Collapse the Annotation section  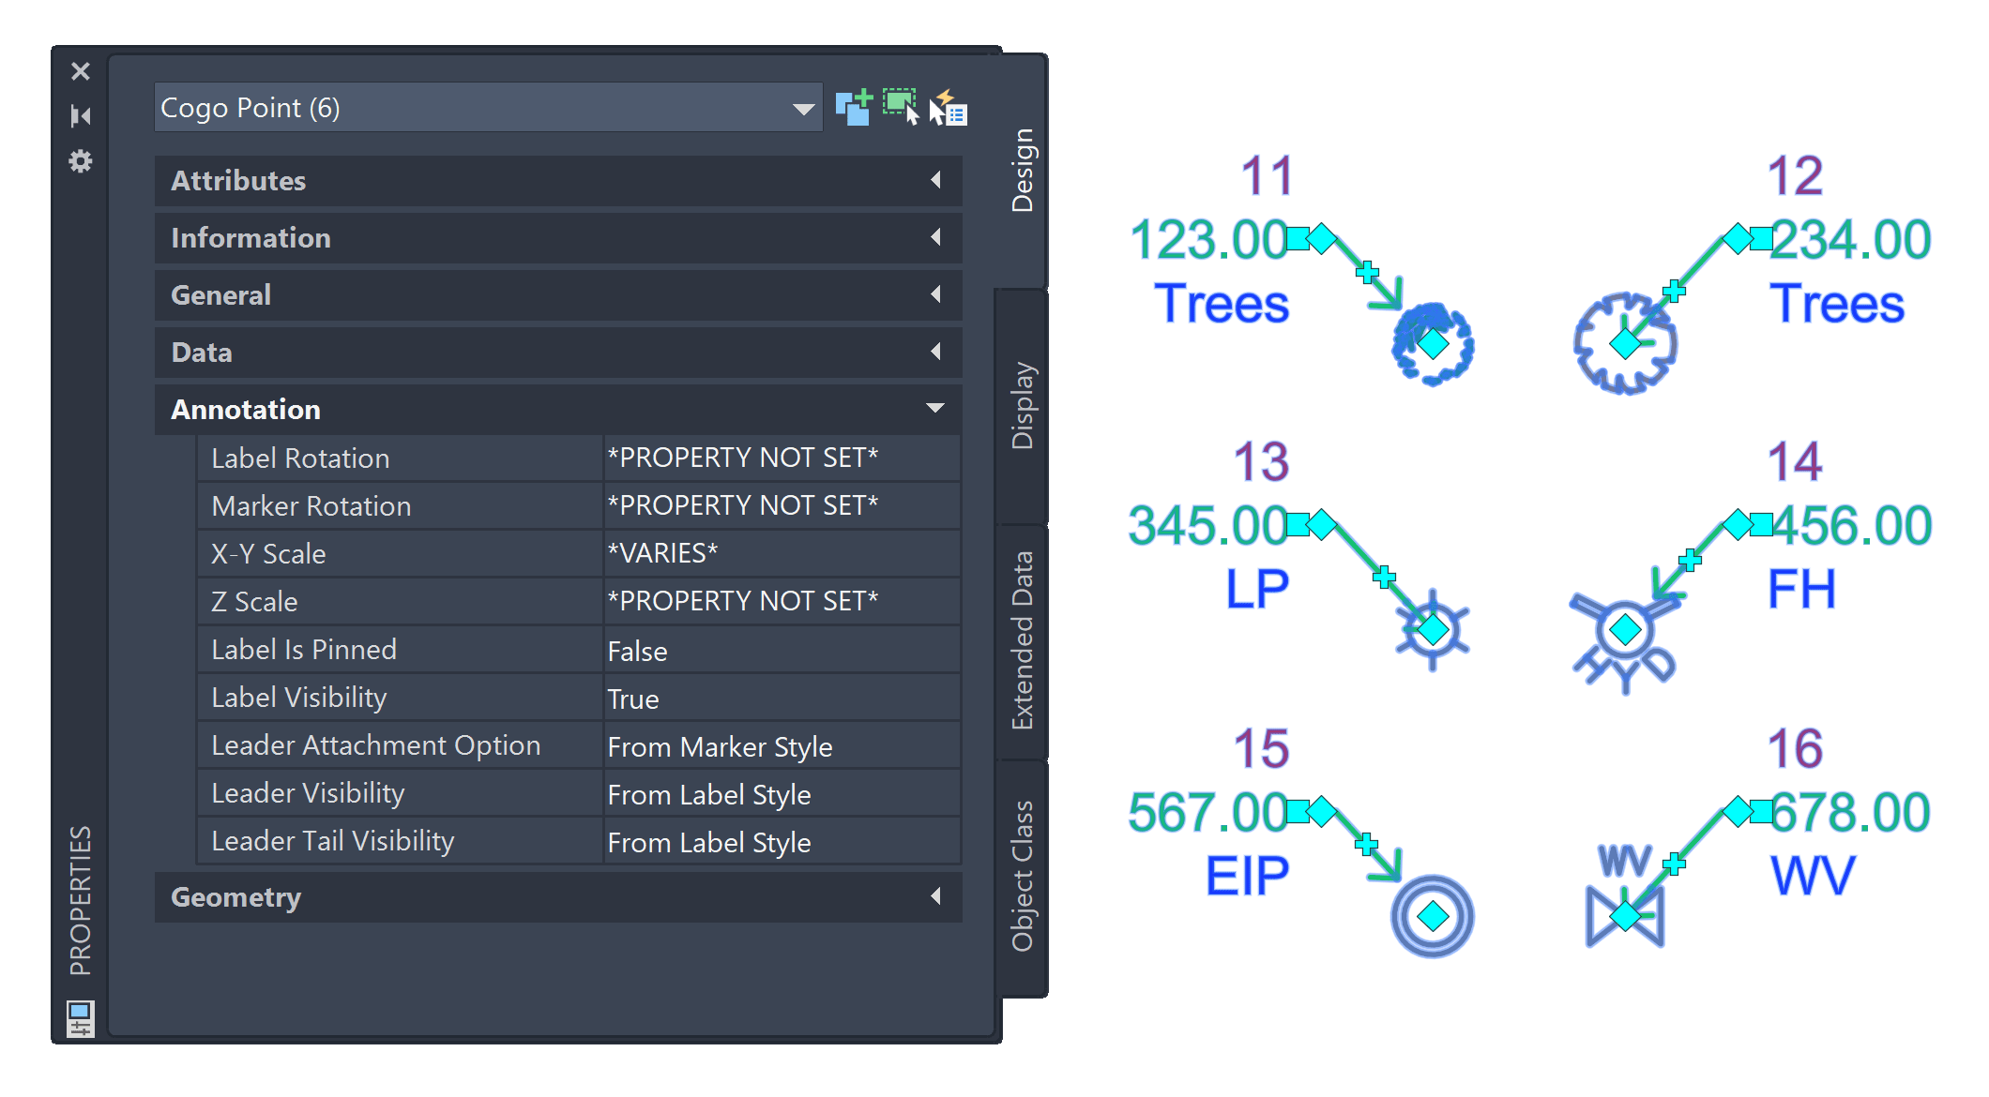pos(558,409)
